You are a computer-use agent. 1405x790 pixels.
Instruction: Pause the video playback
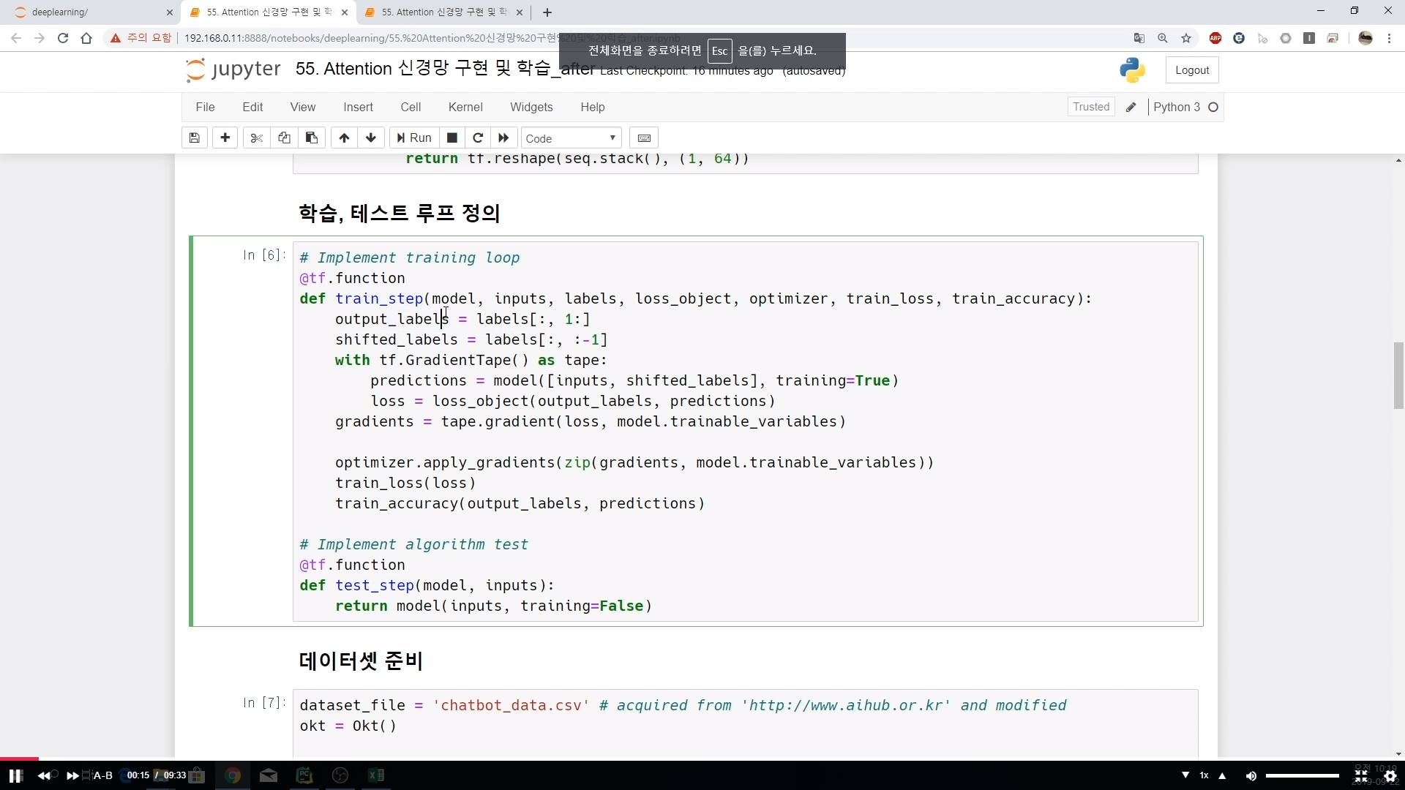coord(16,775)
